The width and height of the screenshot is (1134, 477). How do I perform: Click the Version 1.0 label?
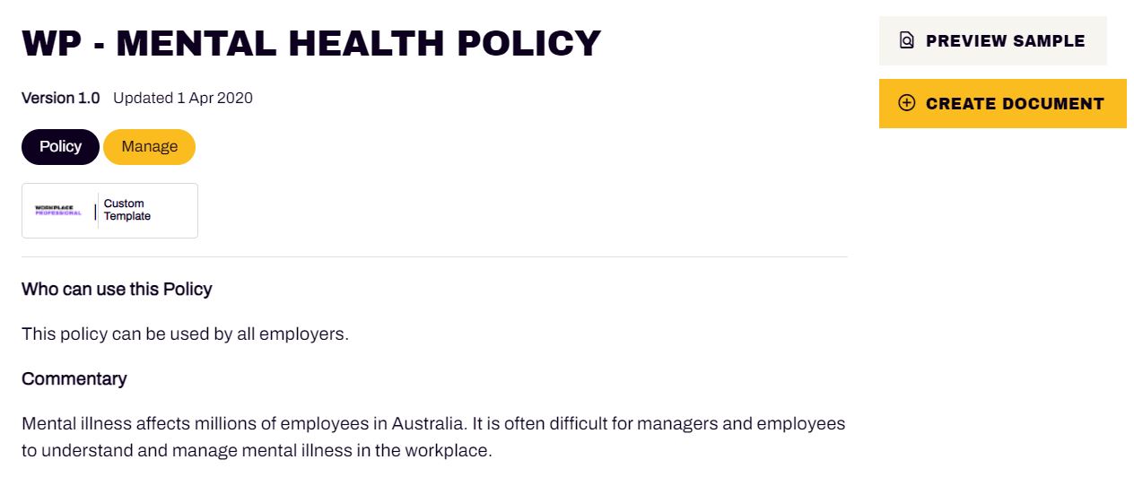tap(61, 98)
